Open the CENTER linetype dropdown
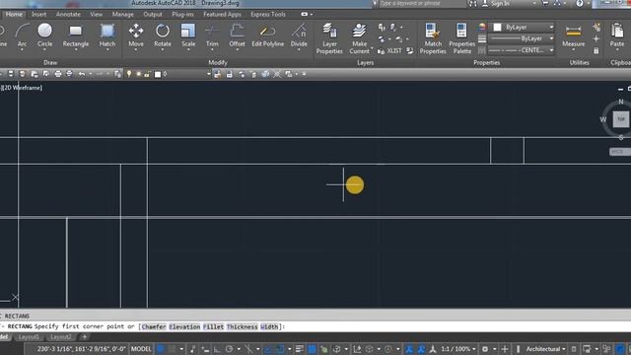The height and width of the screenshot is (355, 631). (551, 50)
